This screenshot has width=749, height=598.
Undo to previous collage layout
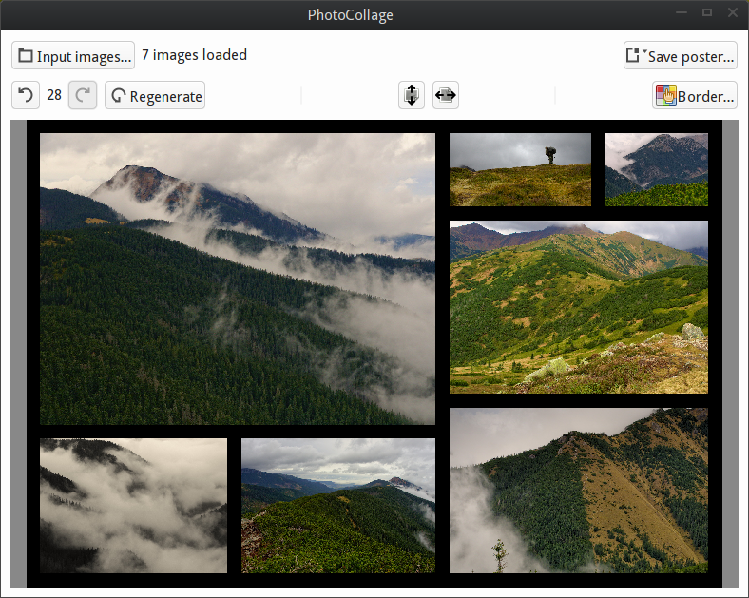pyautogui.click(x=26, y=95)
